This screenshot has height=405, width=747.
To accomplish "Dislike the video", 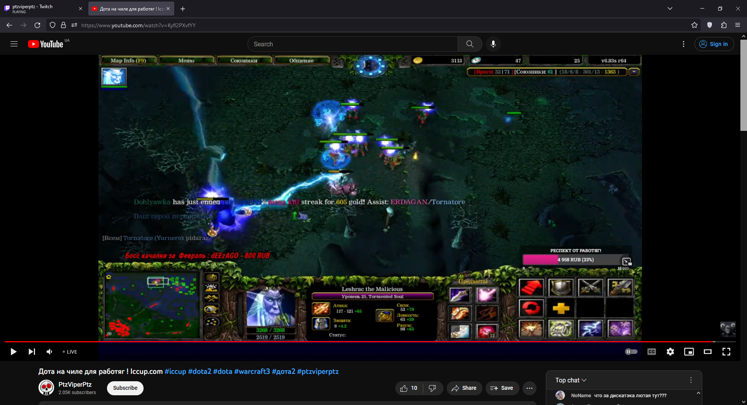I will (x=432, y=388).
